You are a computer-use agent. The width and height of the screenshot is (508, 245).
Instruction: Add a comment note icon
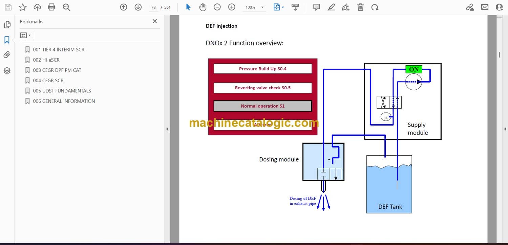coord(317,7)
